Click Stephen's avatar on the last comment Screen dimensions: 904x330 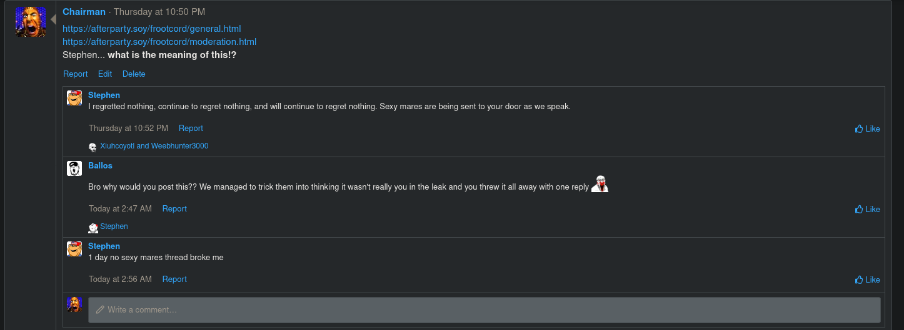click(x=74, y=249)
